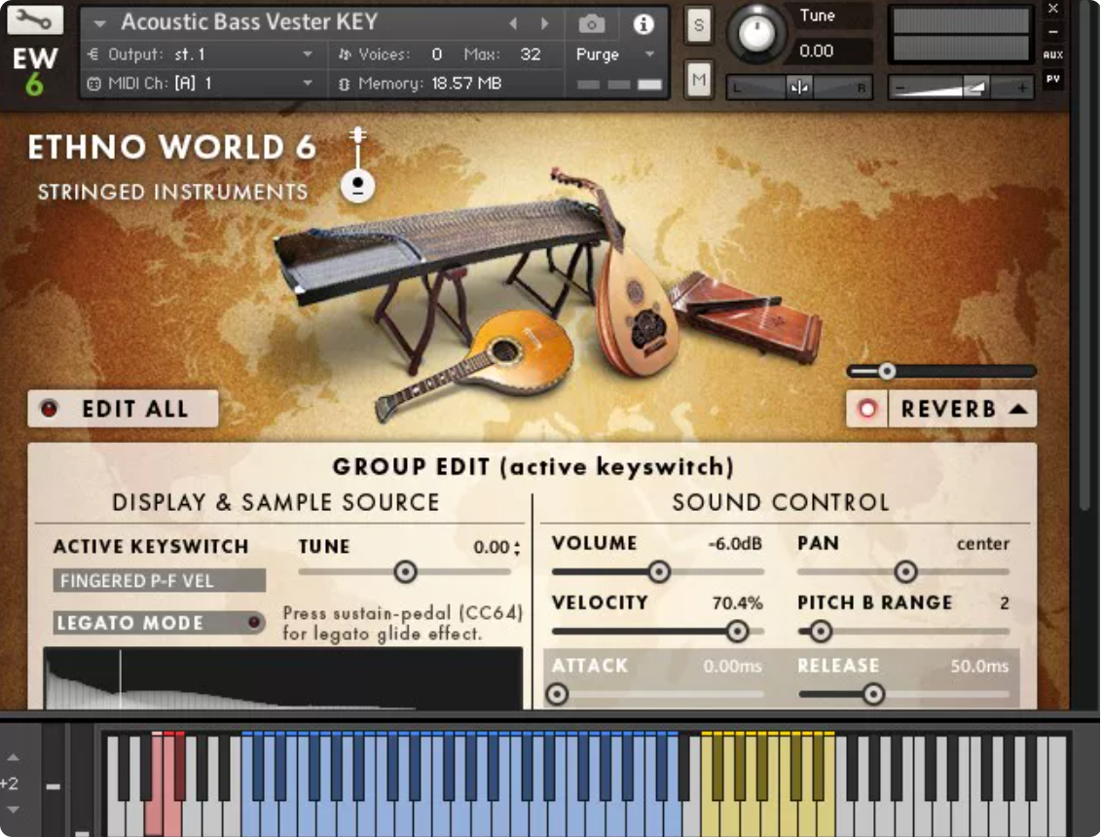Click the EW 6 logo

pos(34,71)
